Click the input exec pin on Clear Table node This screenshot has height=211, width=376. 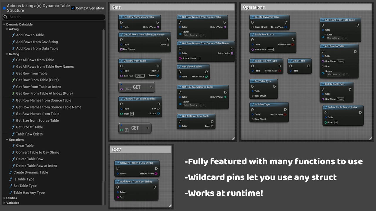pos(291,66)
